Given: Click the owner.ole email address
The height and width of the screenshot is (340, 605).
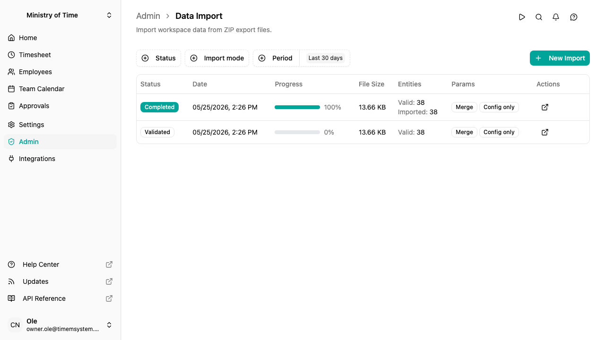Looking at the screenshot, I should click(x=63, y=329).
